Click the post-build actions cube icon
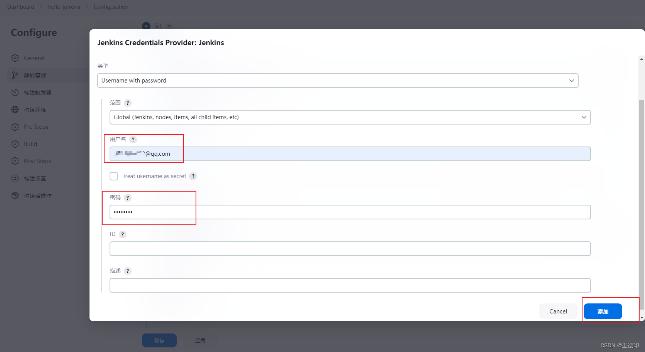The width and height of the screenshot is (645, 352). [15, 195]
